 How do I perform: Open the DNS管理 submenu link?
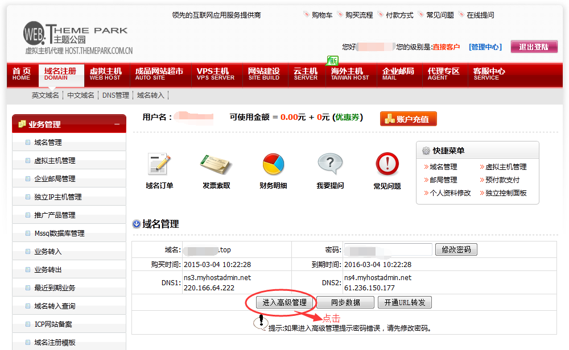click(116, 95)
